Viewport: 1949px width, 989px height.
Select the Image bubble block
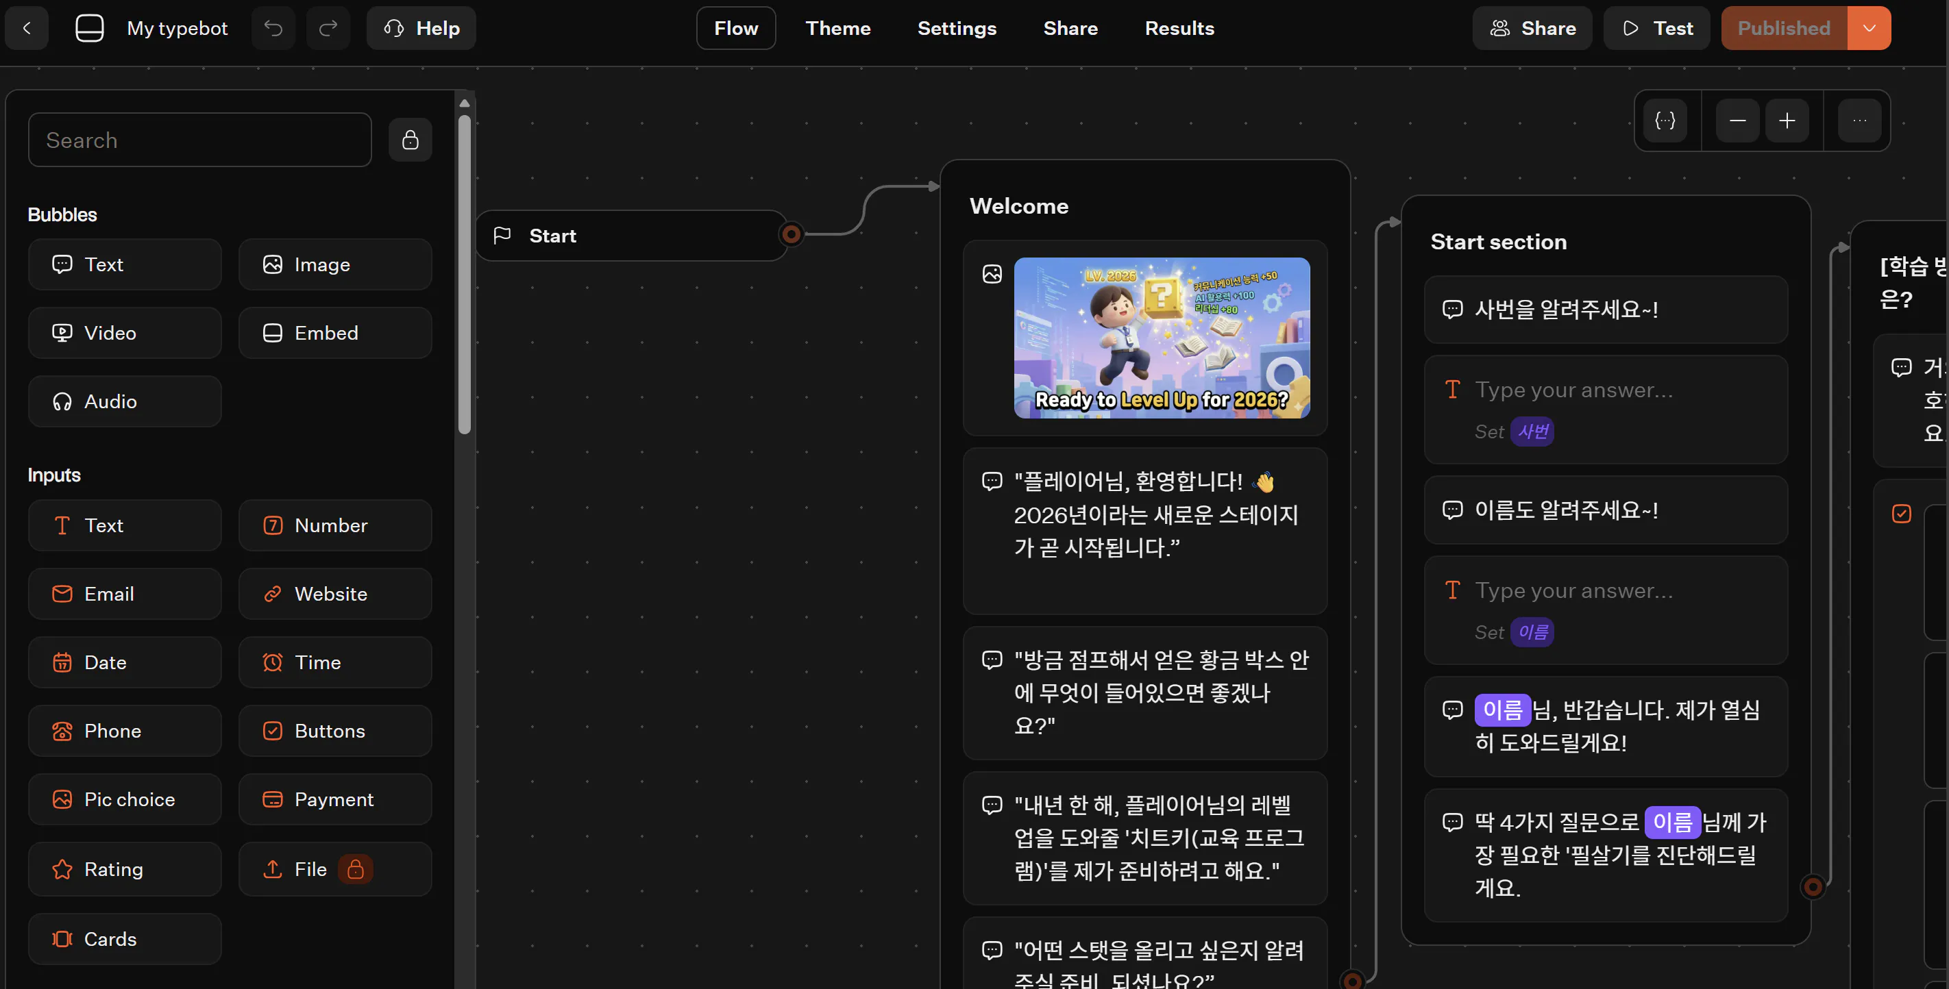pos(335,264)
